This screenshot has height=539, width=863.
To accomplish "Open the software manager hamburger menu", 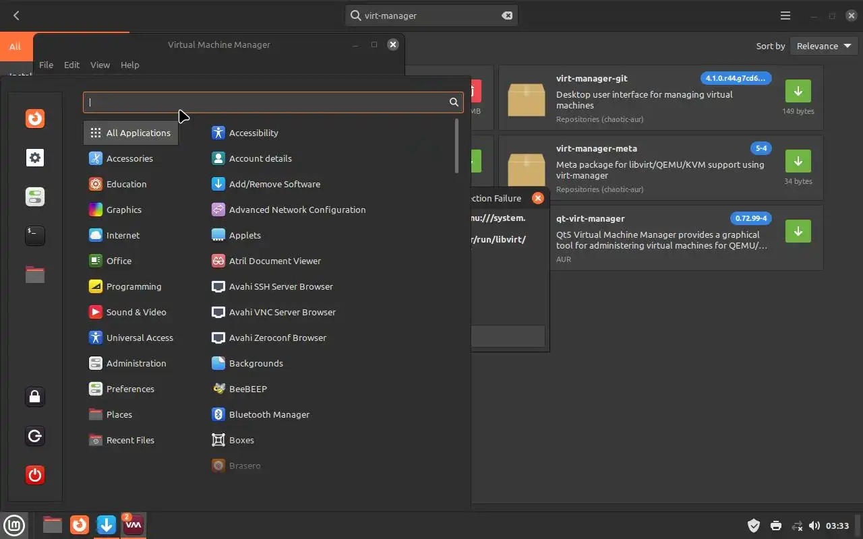I will pyautogui.click(x=785, y=15).
